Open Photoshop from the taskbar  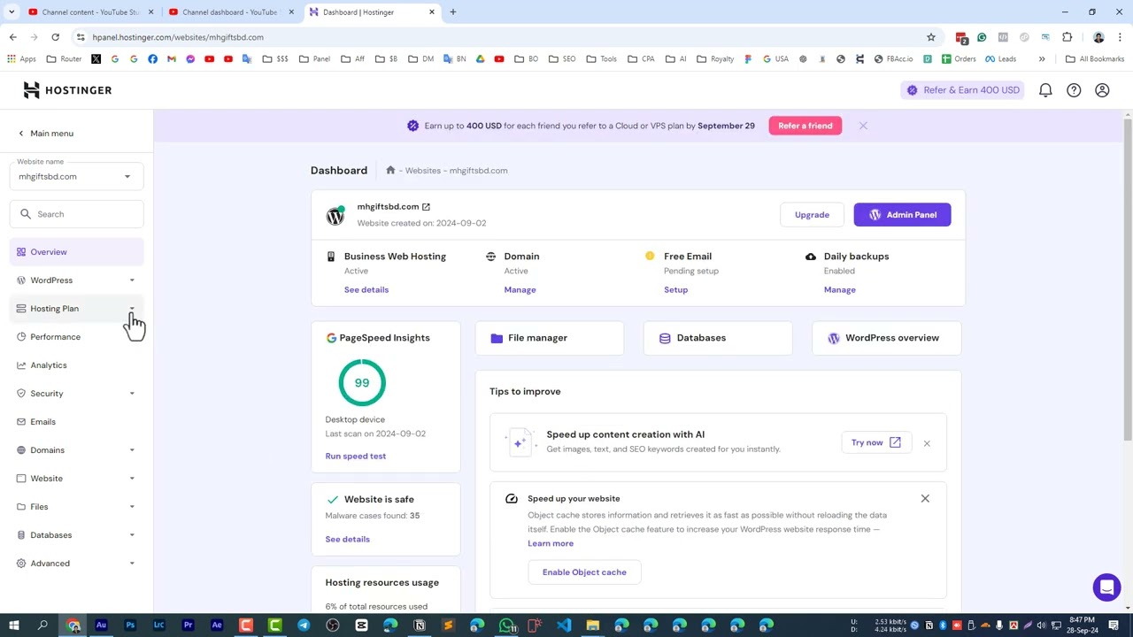click(130, 626)
